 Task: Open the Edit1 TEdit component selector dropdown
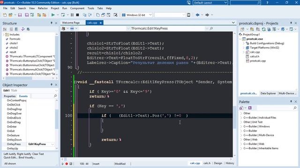click(56, 91)
